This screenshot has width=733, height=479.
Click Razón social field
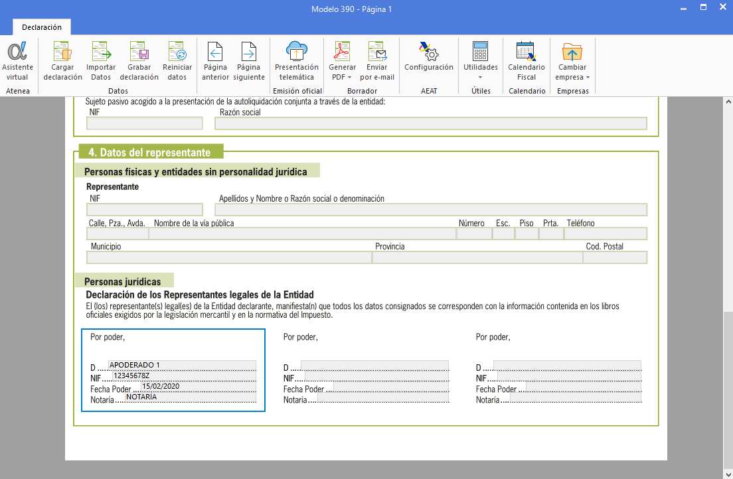tap(430, 123)
